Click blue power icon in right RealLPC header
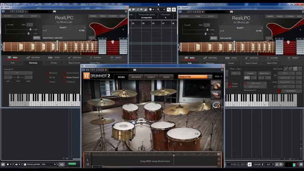304x171 pixels. [180, 11]
